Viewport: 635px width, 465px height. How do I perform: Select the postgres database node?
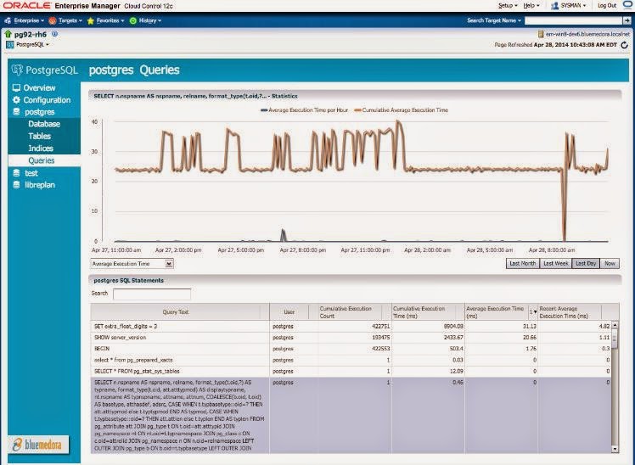pos(40,112)
